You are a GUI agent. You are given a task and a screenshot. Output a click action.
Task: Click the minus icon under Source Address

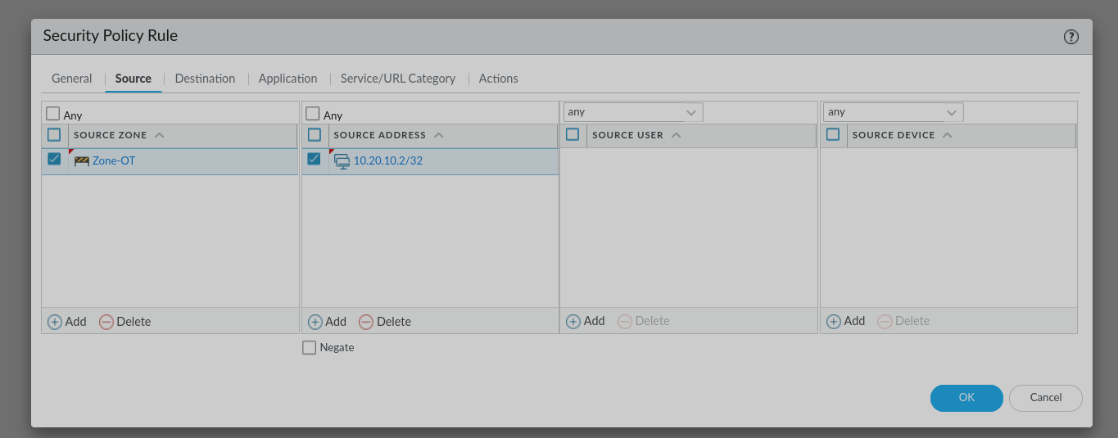366,322
